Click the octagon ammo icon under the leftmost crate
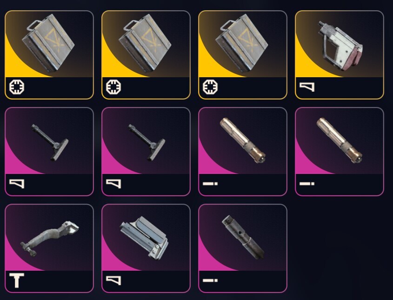Viewport: 393px width, 300px height. [17, 87]
